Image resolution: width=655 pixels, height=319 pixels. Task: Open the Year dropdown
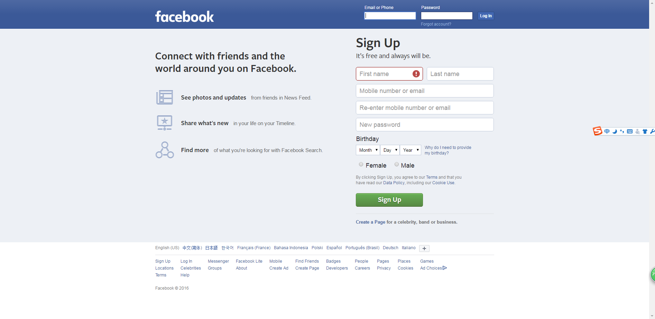(410, 150)
